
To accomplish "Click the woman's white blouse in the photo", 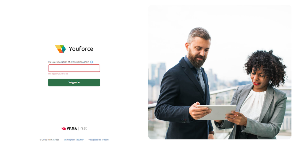I will 252,105.
